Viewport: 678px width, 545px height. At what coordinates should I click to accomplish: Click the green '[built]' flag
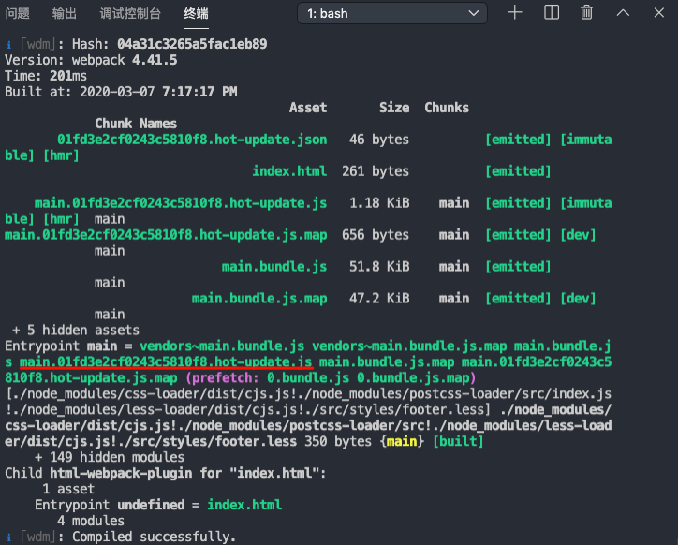[458, 442]
